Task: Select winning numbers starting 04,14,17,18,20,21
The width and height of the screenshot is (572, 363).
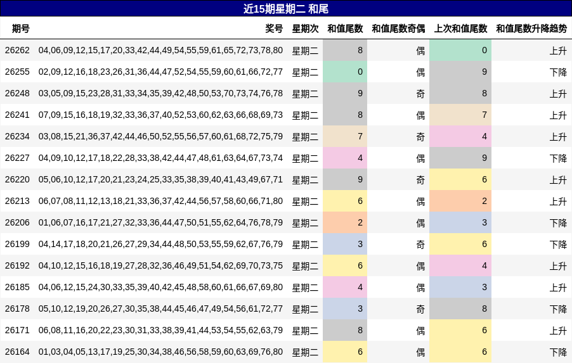Action: pos(160,244)
